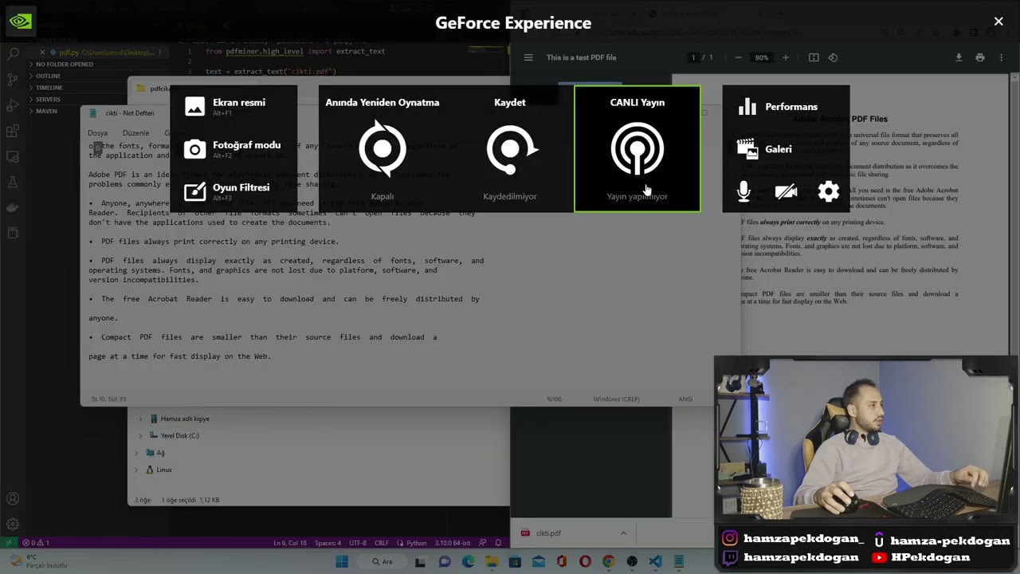Close the GeForce Experience overlay
The image size is (1020, 574).
pos(998,22)
